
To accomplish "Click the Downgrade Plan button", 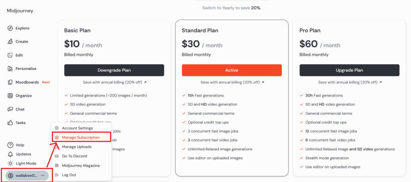I will tap(114, 70).
